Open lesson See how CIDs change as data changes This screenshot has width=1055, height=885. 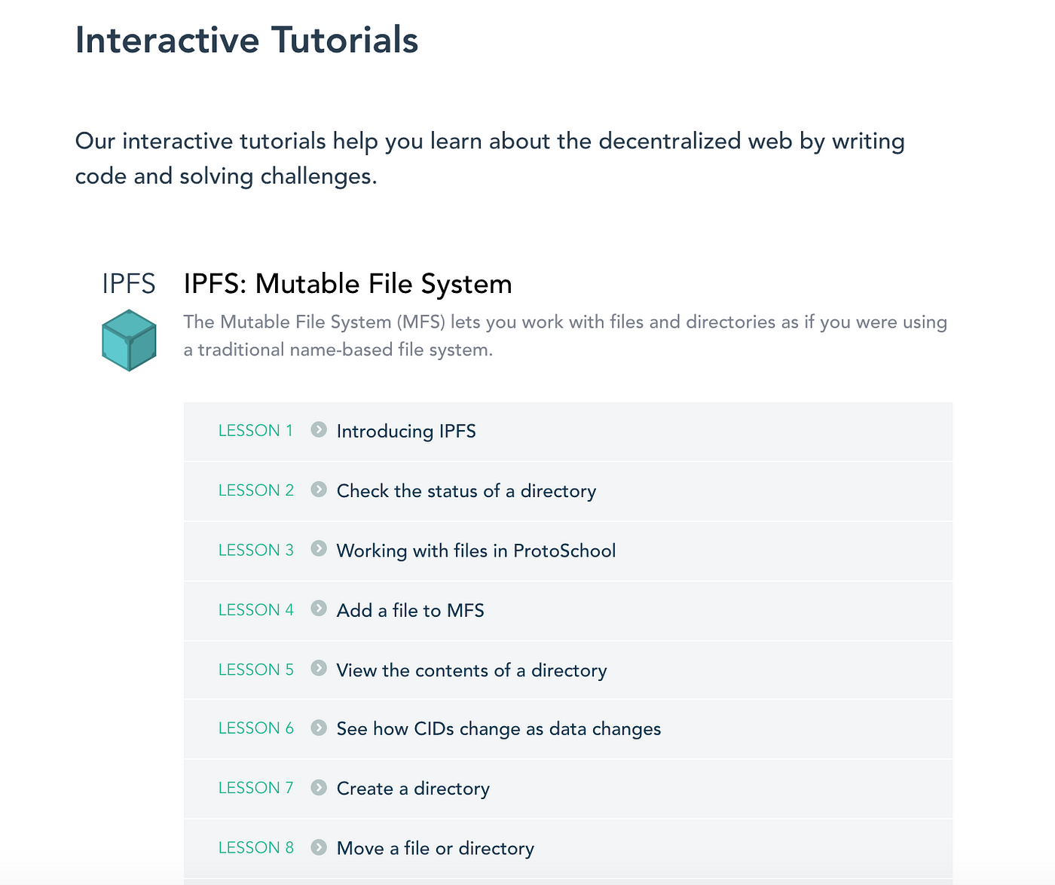coord(499,729)
